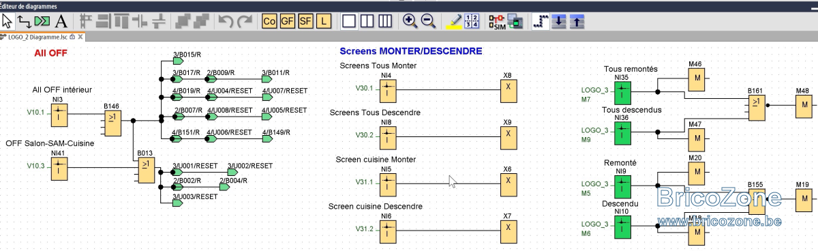Open the L toolbar block button
This screenshot has width=818, height=251.
[x=322, y=21]
